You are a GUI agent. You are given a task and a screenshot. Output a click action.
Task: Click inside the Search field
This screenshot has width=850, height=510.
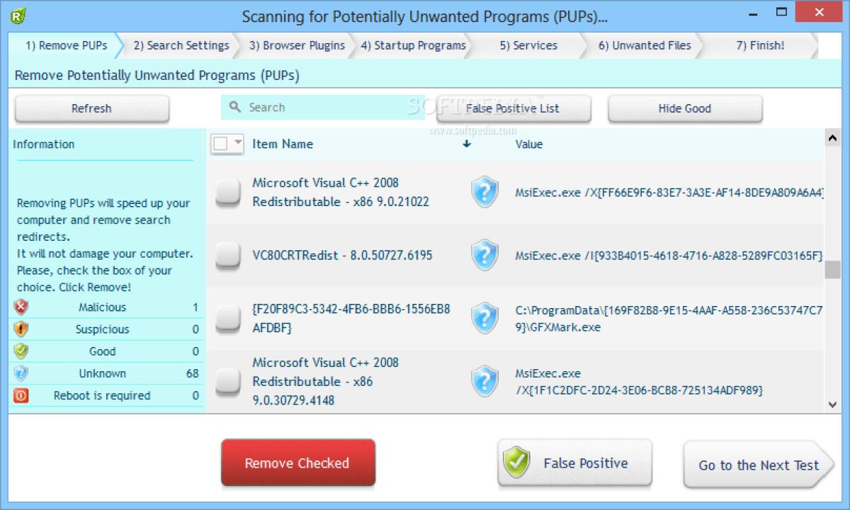[305, 107]
